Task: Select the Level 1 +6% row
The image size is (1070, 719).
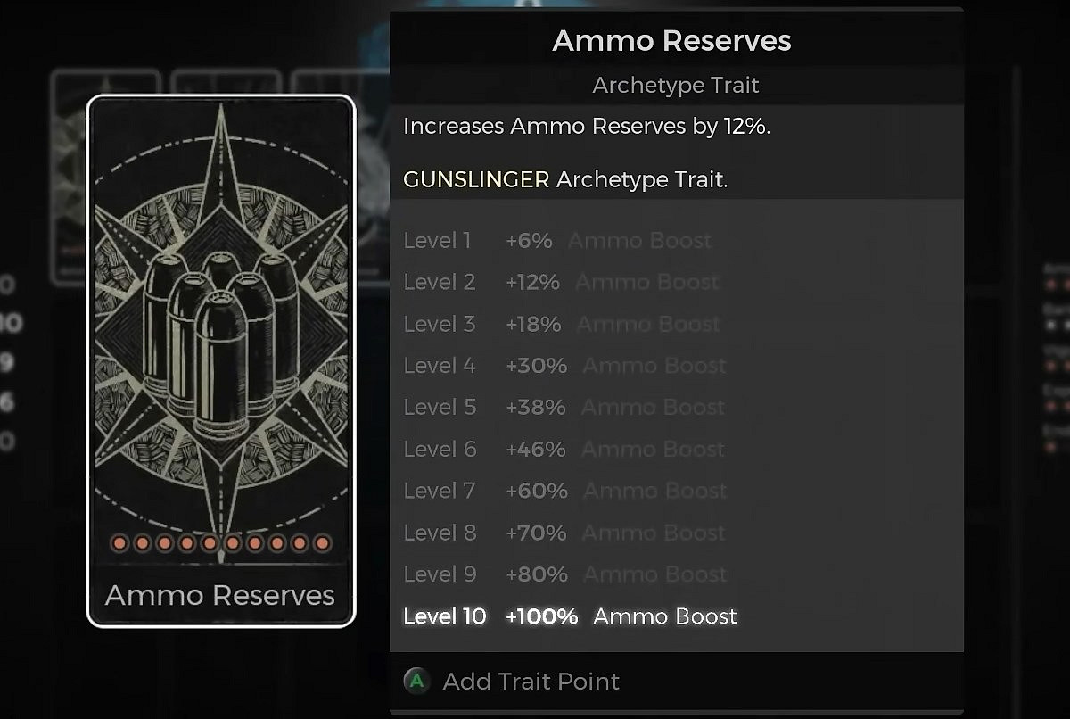Action: coord(557,241)
